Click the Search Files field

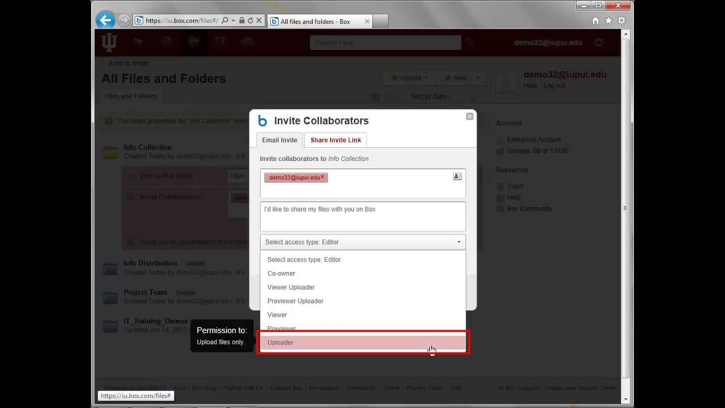(385, 42)
